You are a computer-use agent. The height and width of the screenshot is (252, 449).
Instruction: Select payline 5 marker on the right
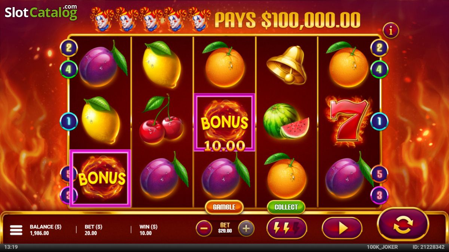coord(379,174)
